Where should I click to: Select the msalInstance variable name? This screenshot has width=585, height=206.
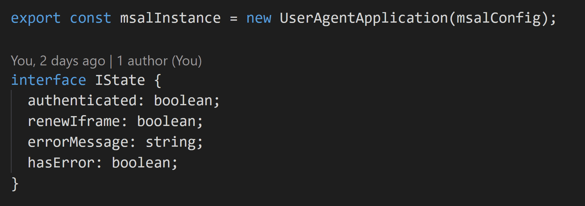click(170, 18)
